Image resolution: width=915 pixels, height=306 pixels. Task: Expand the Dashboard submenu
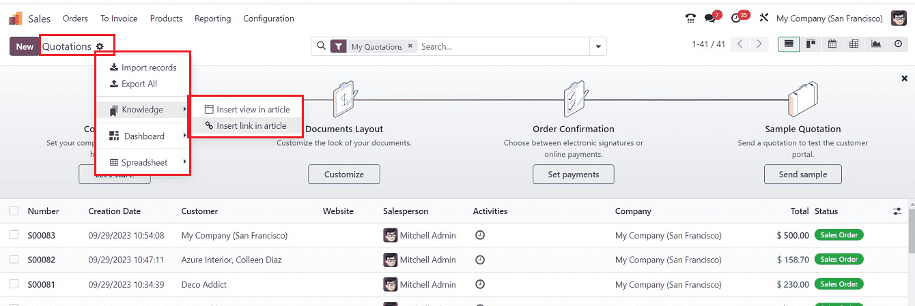pyautogui.click(x=143, y=136)
